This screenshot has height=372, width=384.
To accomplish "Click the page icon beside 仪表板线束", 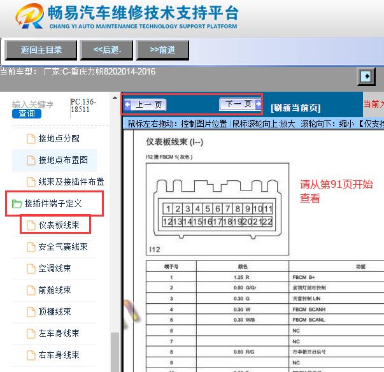I will [31, 225].
